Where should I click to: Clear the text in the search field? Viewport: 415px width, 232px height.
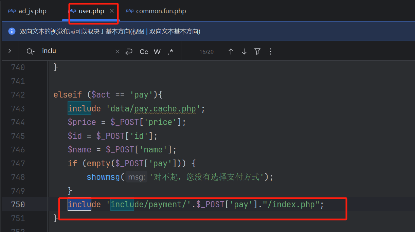[118, 51]
